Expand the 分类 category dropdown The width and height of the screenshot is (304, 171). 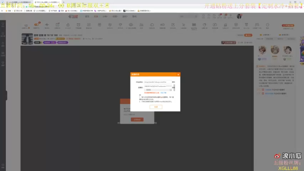pyautogui.click(x=105, y=16)
